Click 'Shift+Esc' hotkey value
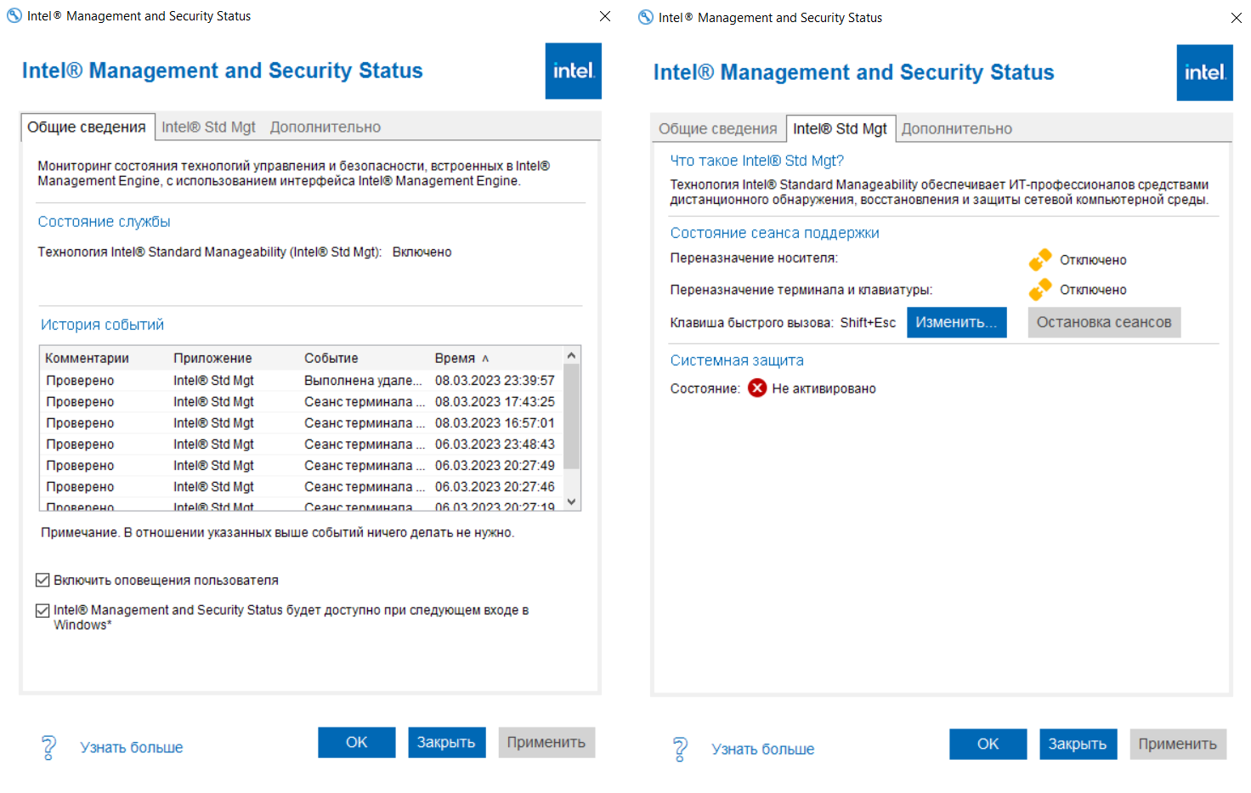 (868, 322)
